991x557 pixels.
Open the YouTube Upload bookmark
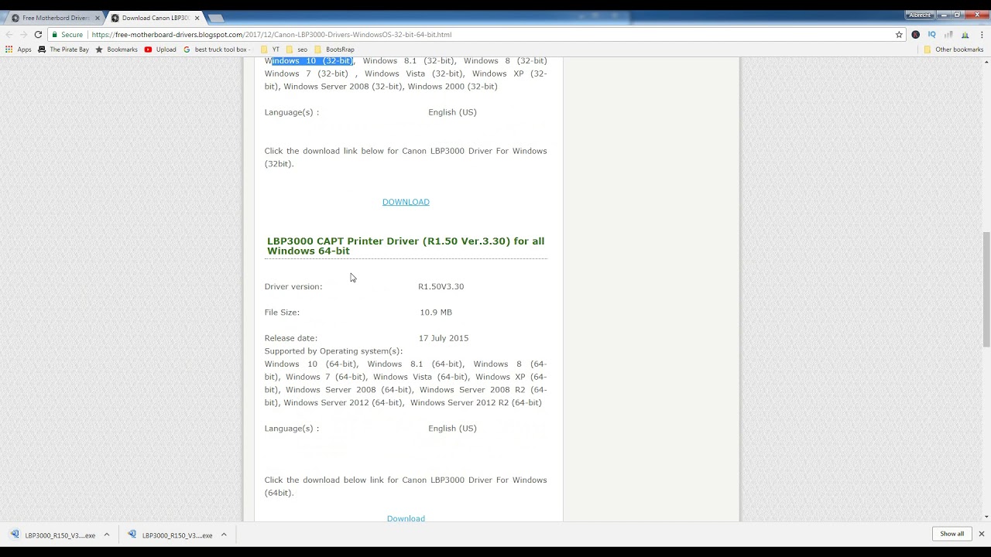point(160,50)
